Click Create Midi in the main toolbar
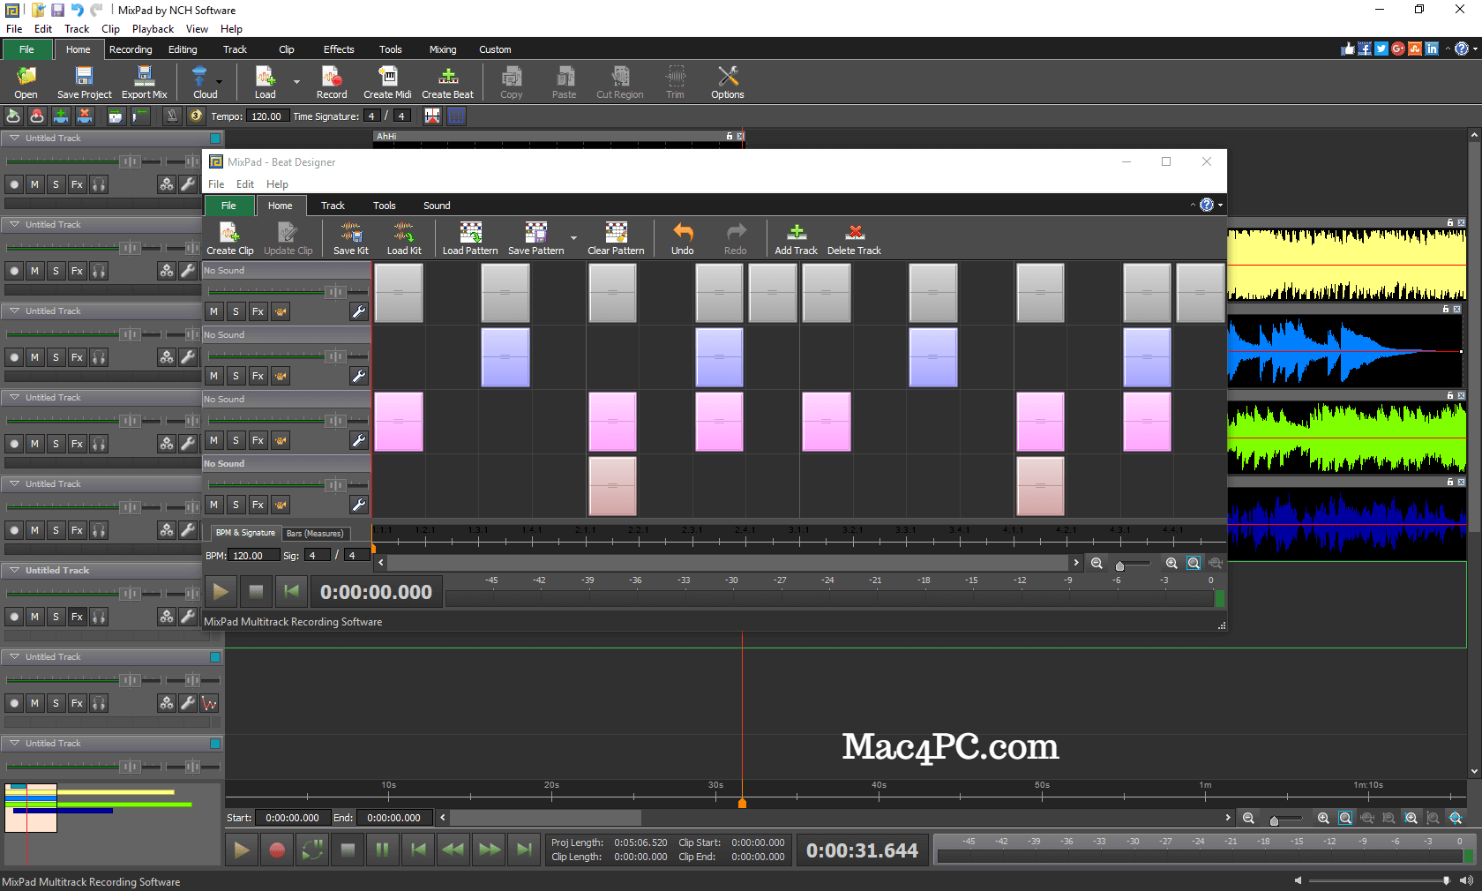 [387, 83]
